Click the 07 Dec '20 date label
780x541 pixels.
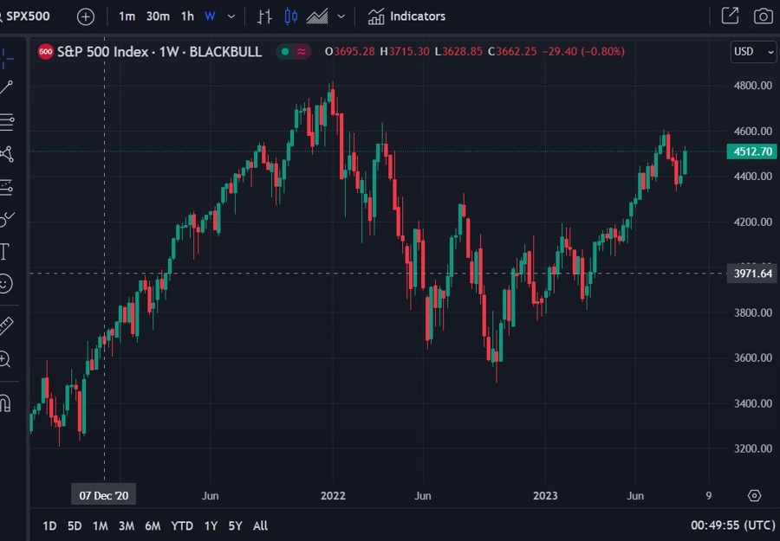tap(103, 495)
